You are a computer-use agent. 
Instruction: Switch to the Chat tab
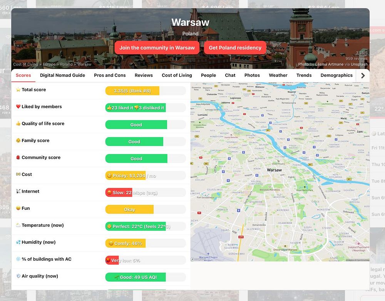(x=230, y=75)
